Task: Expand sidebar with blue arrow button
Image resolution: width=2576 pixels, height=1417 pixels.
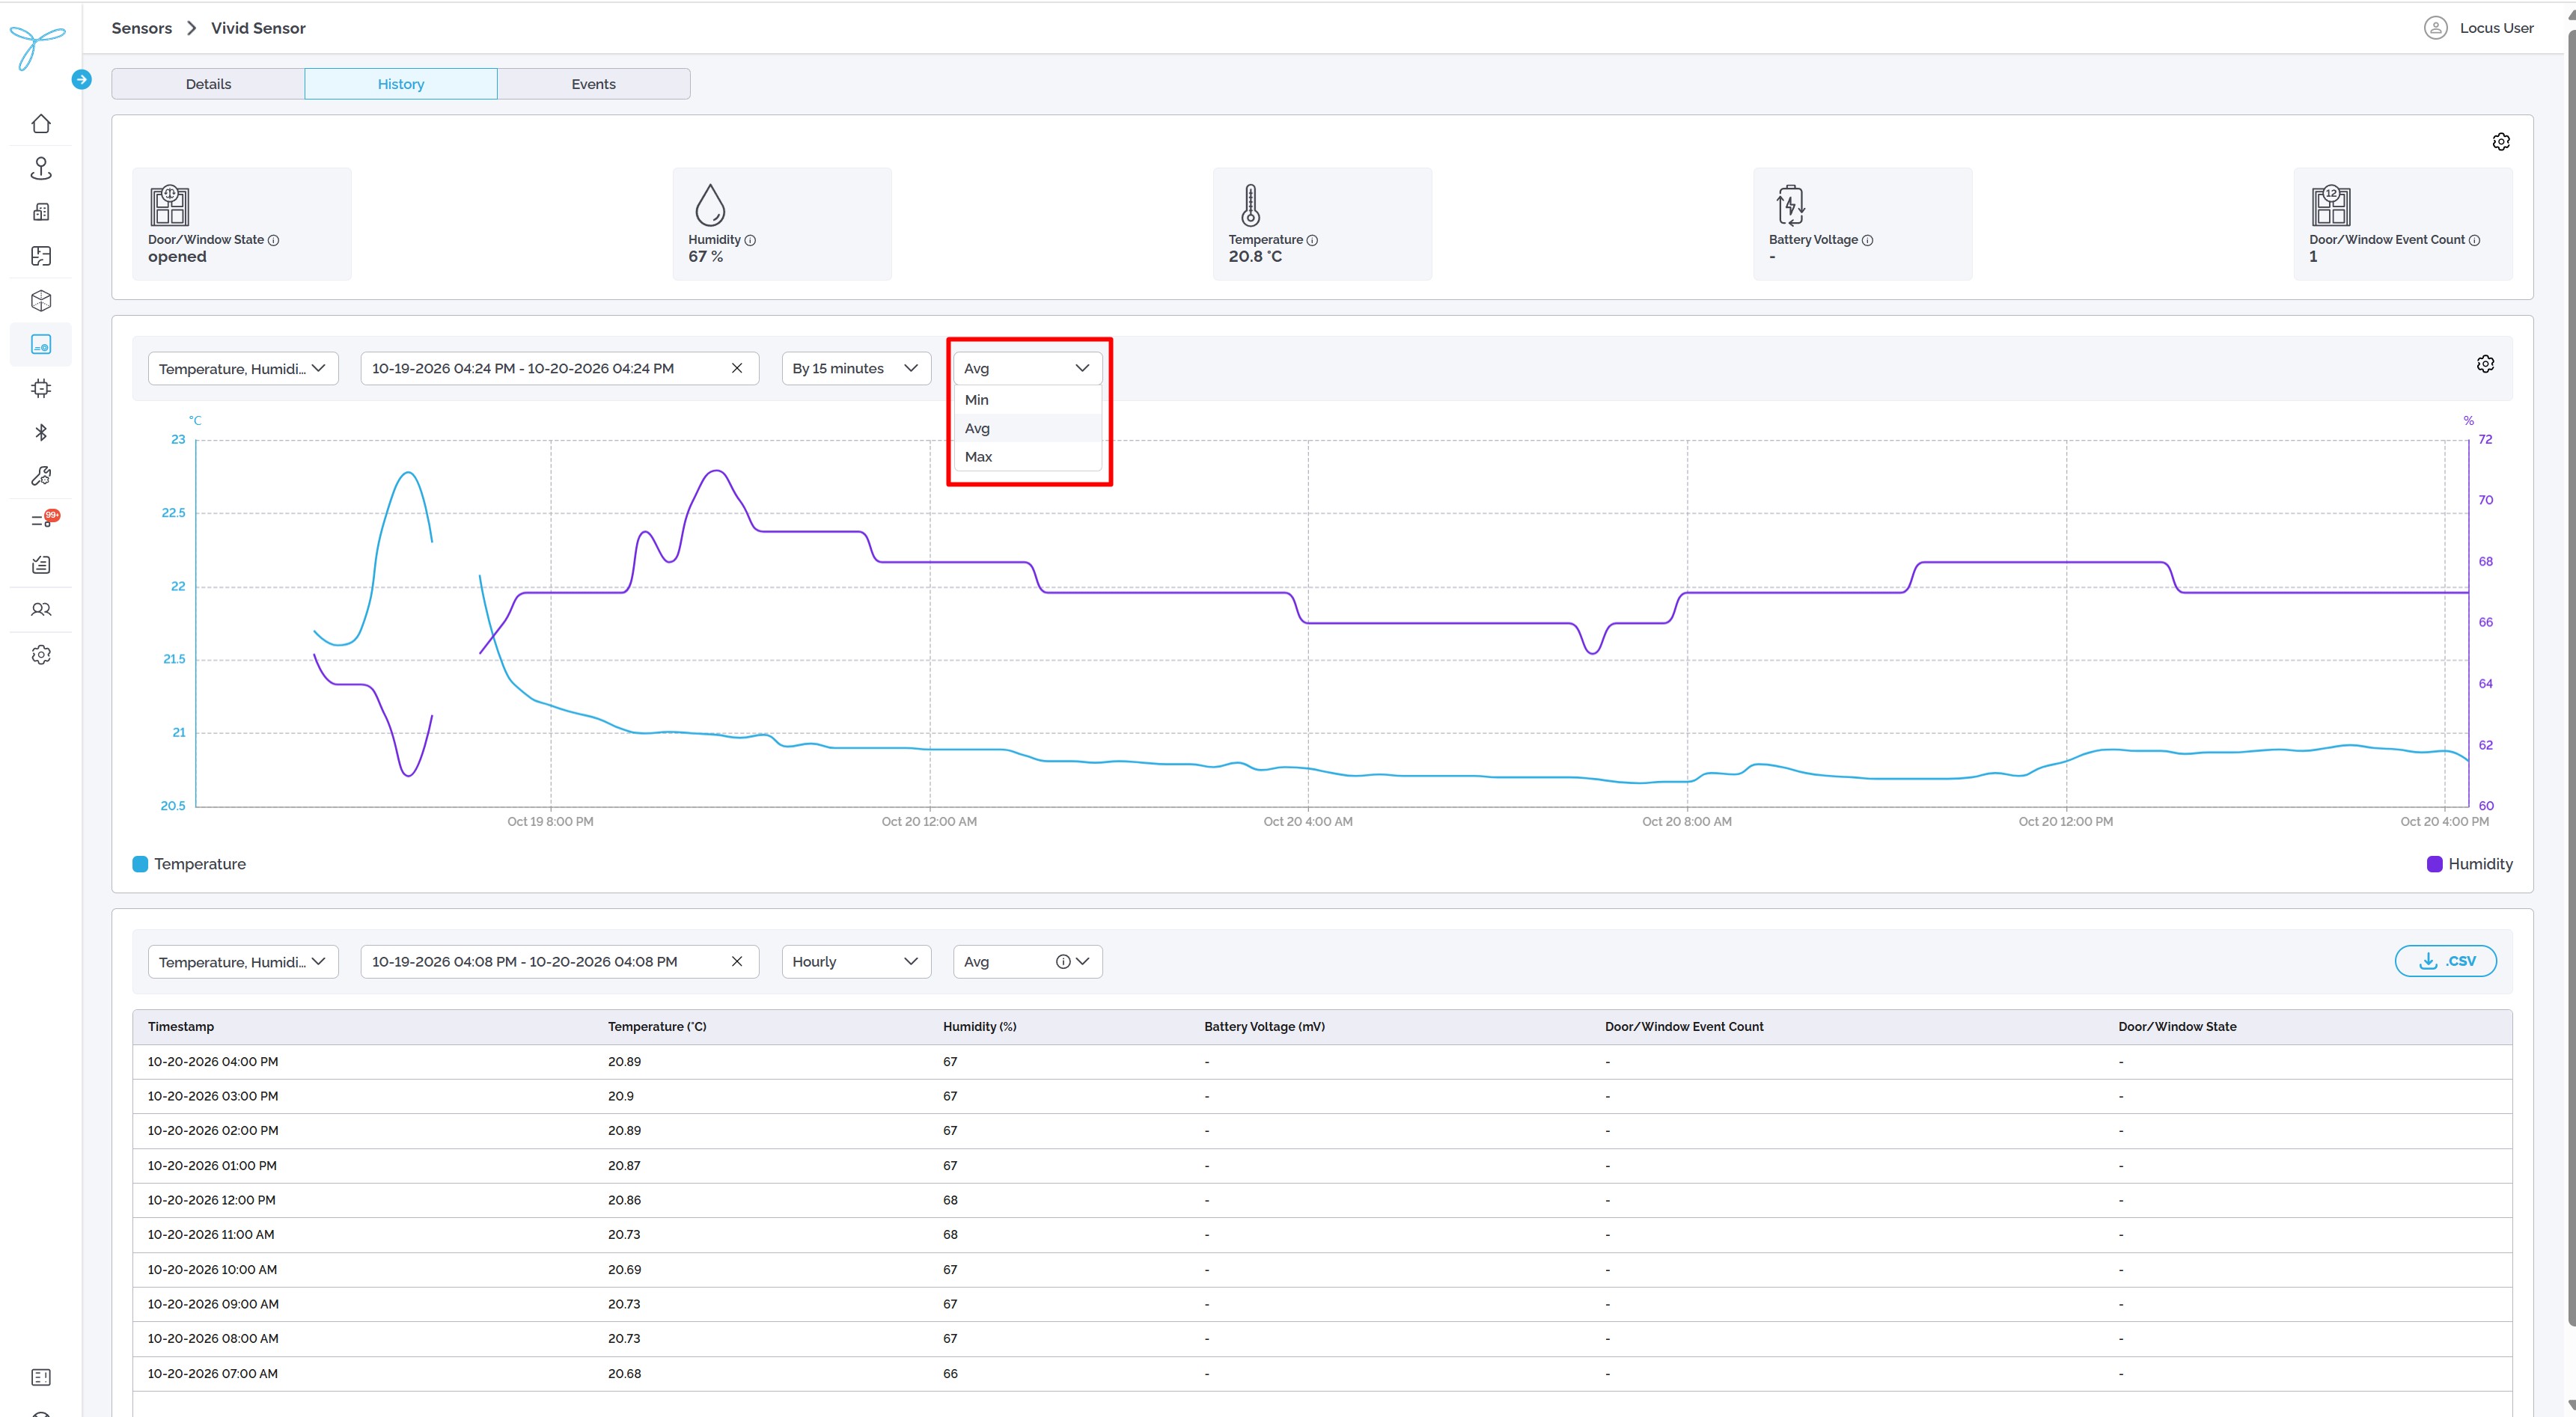Action: (x=82, y=79)
